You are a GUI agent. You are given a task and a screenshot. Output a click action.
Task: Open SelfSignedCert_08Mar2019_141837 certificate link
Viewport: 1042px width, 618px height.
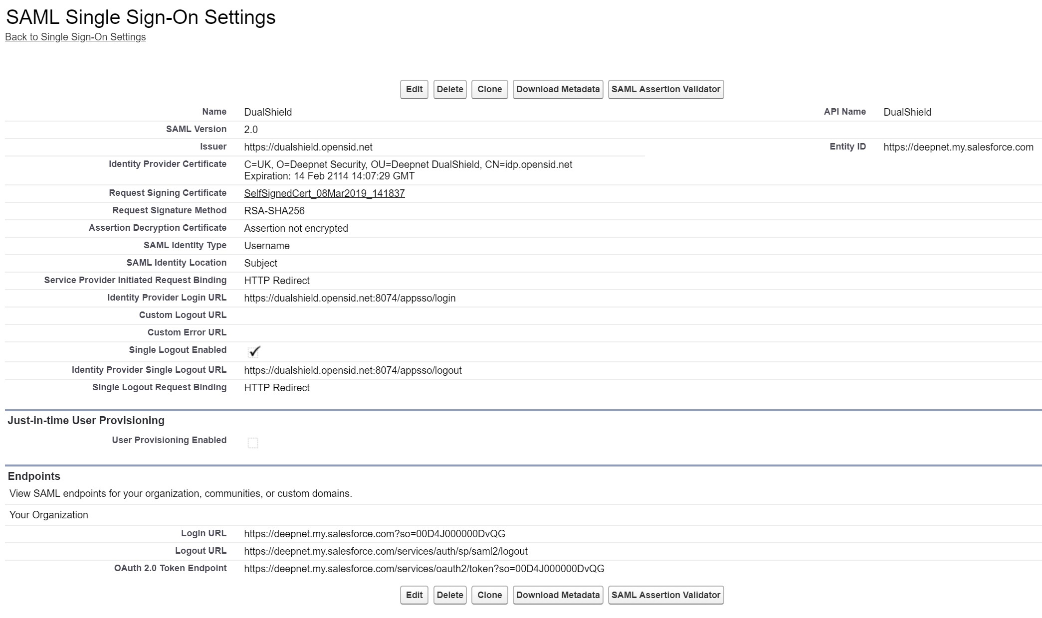tap(324, 193)
